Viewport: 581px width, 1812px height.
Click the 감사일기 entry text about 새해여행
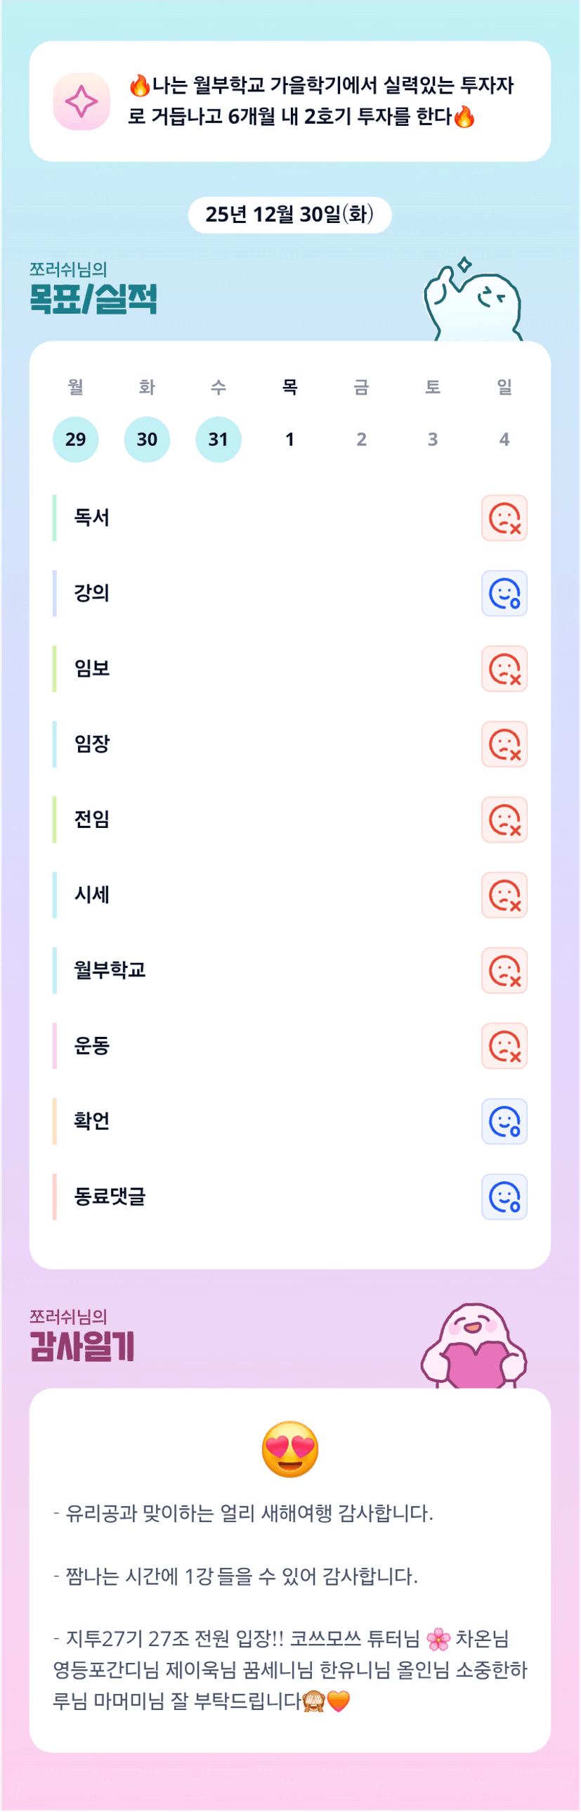243,1513
